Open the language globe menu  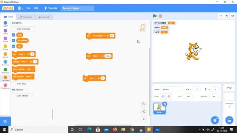pos(20,8)
